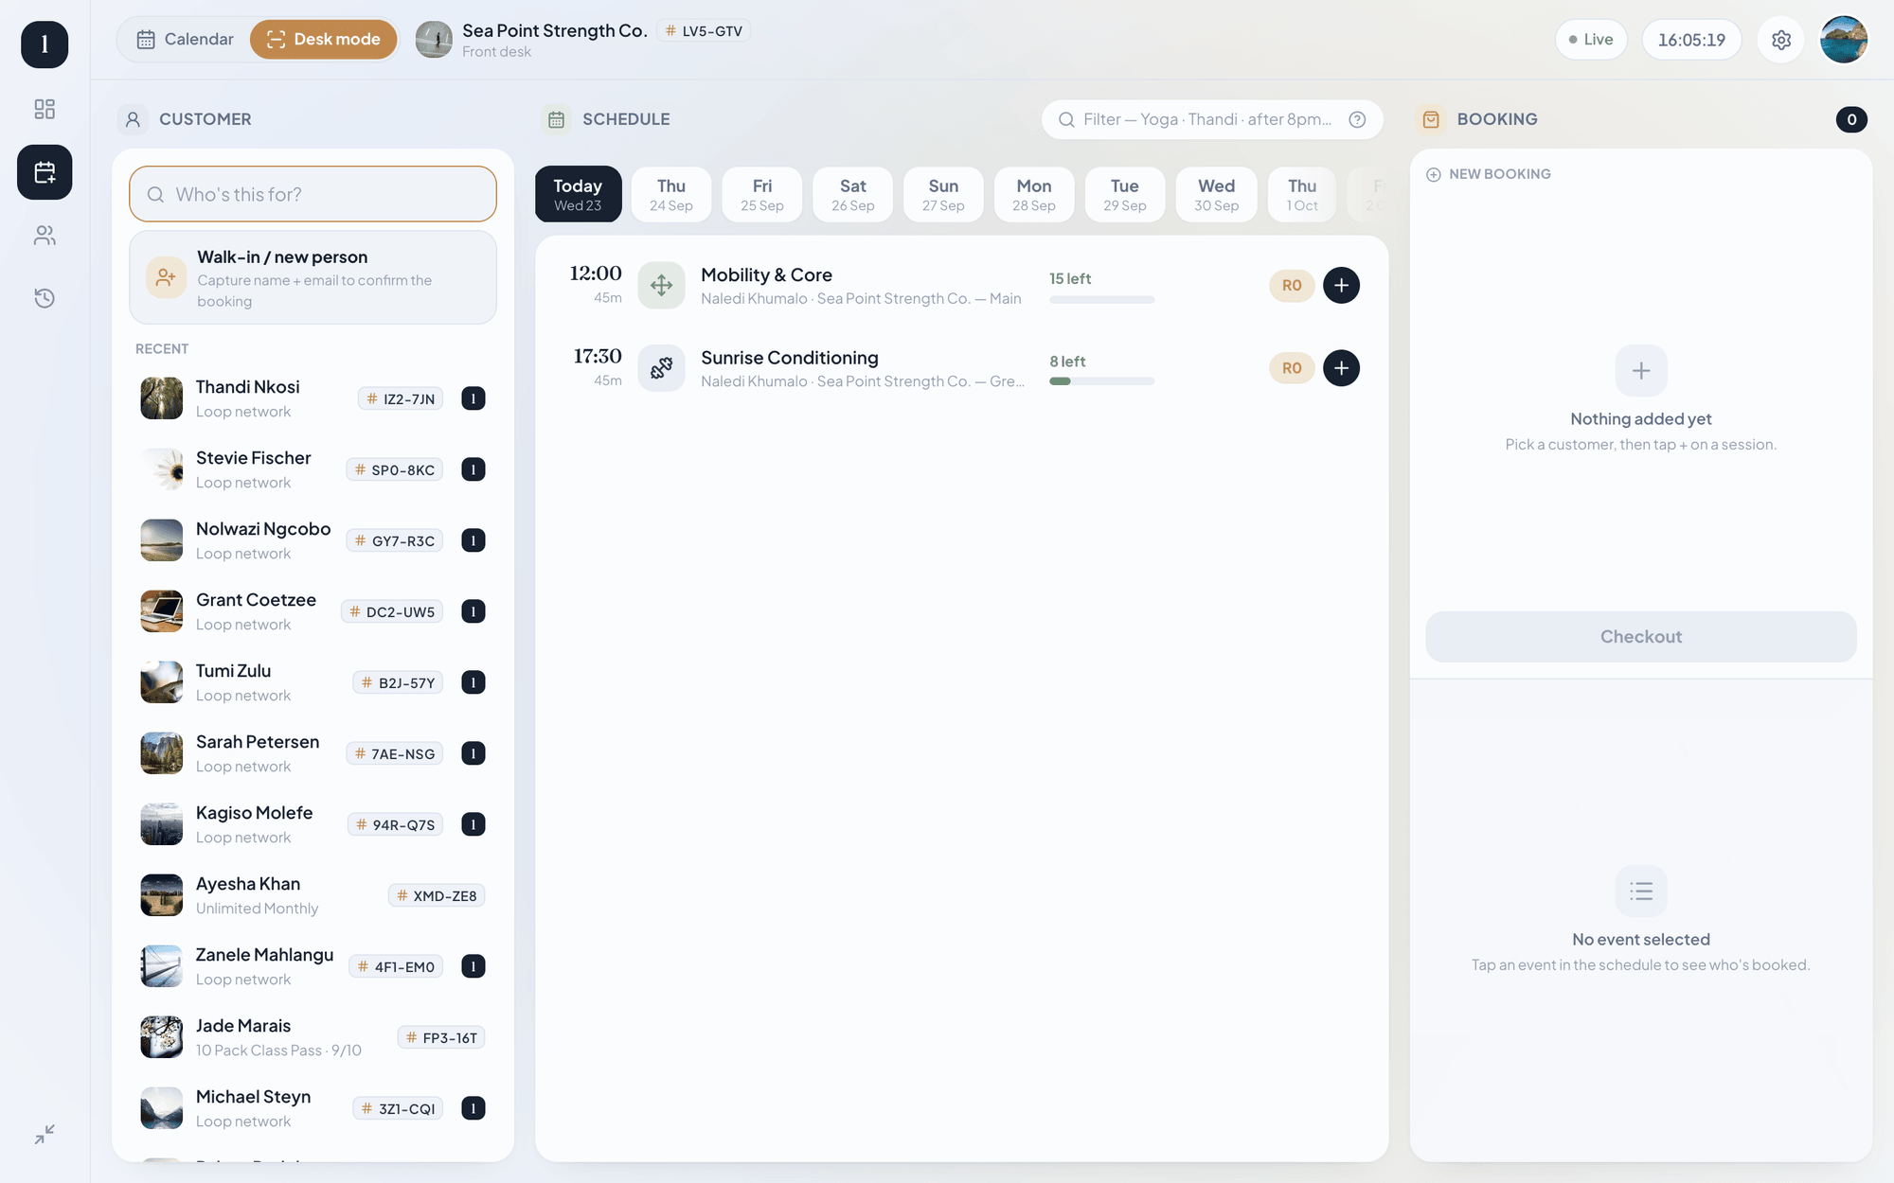Click the #FP3-16T code for Jade Marais
The image size is (1894, 1183).
click(441, 1037)
